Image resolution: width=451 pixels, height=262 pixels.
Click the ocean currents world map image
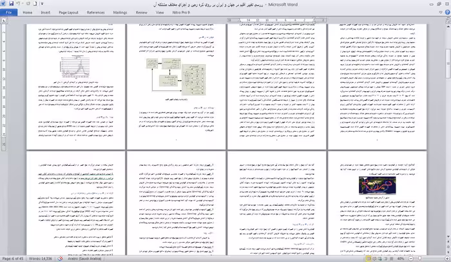377,186
